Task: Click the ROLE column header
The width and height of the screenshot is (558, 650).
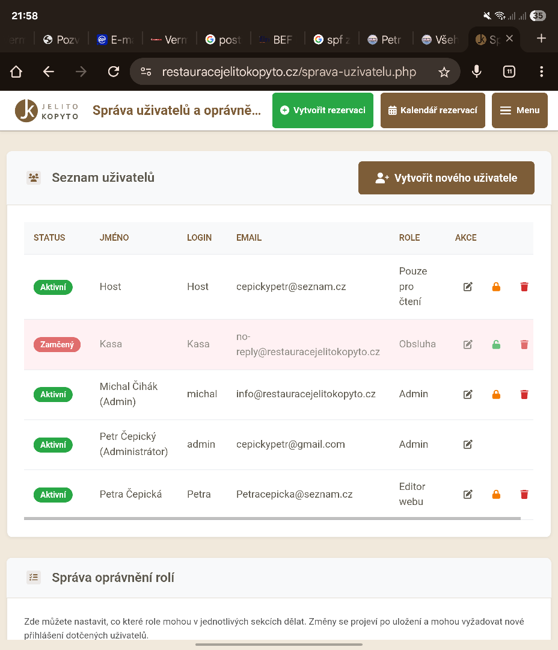Action: (409, 238)
